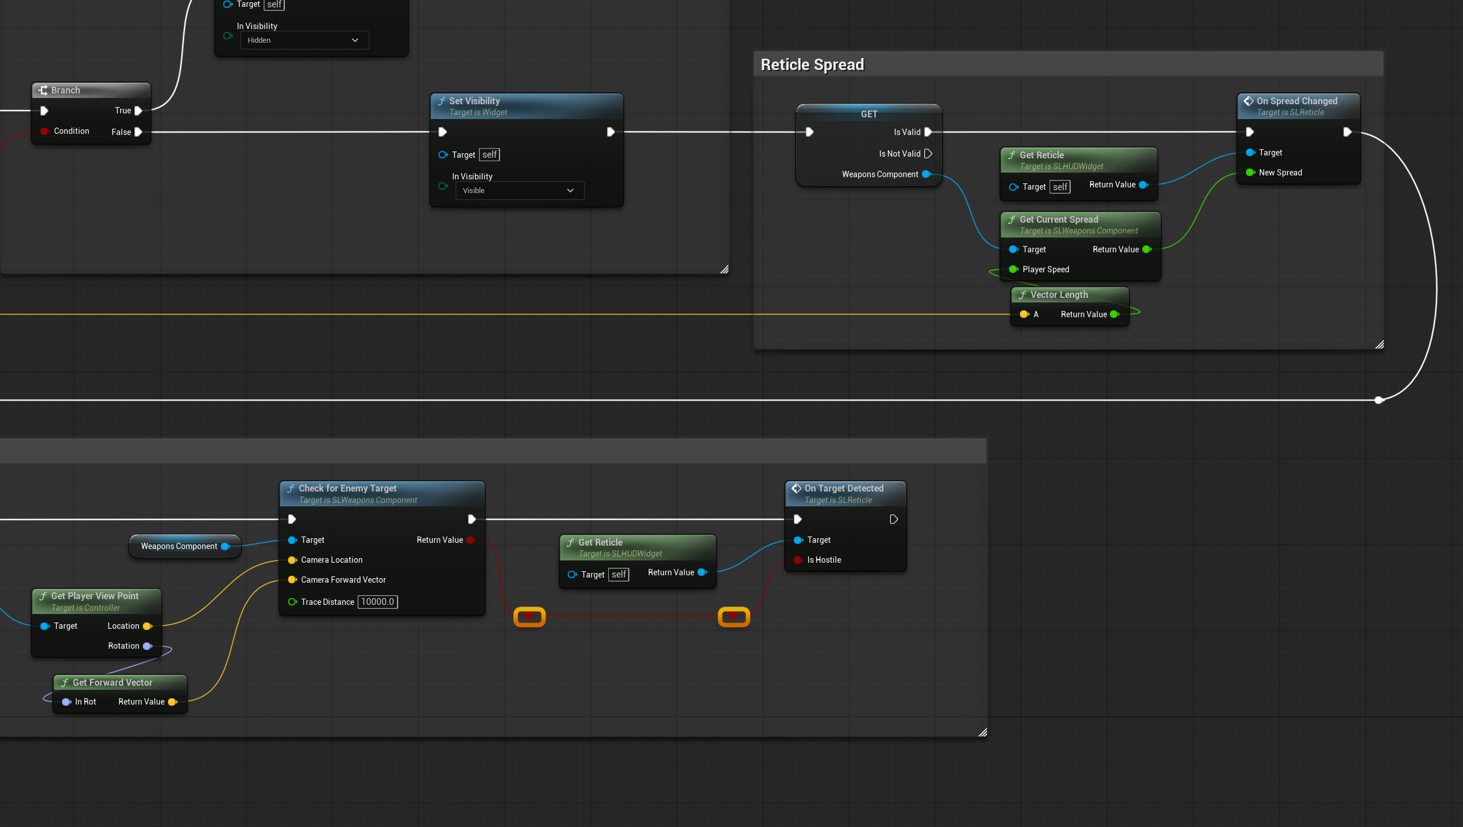Click the Branch node's True execution pin
The image size is (1463, 827).
tap(138, 110)
